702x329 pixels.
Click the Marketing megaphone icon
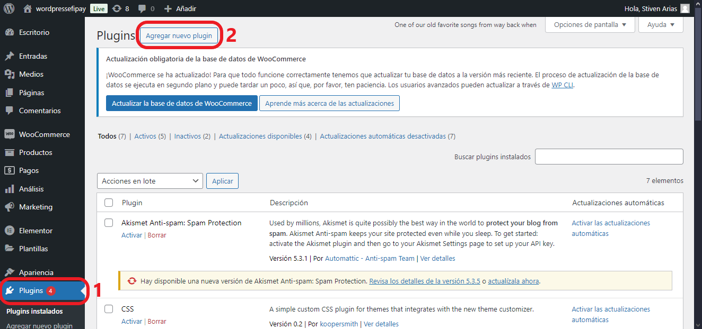10,207
